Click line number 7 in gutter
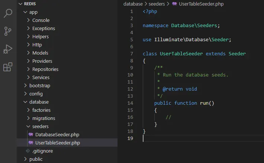Viewport: 264px width, 163px height. pyautogui.click(x=132, y=53)
